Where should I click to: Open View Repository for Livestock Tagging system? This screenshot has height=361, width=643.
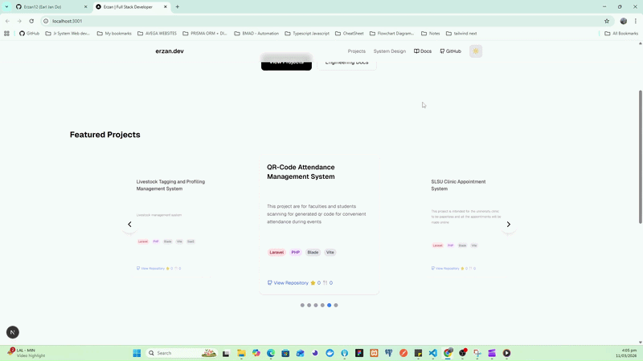(150, 269)
